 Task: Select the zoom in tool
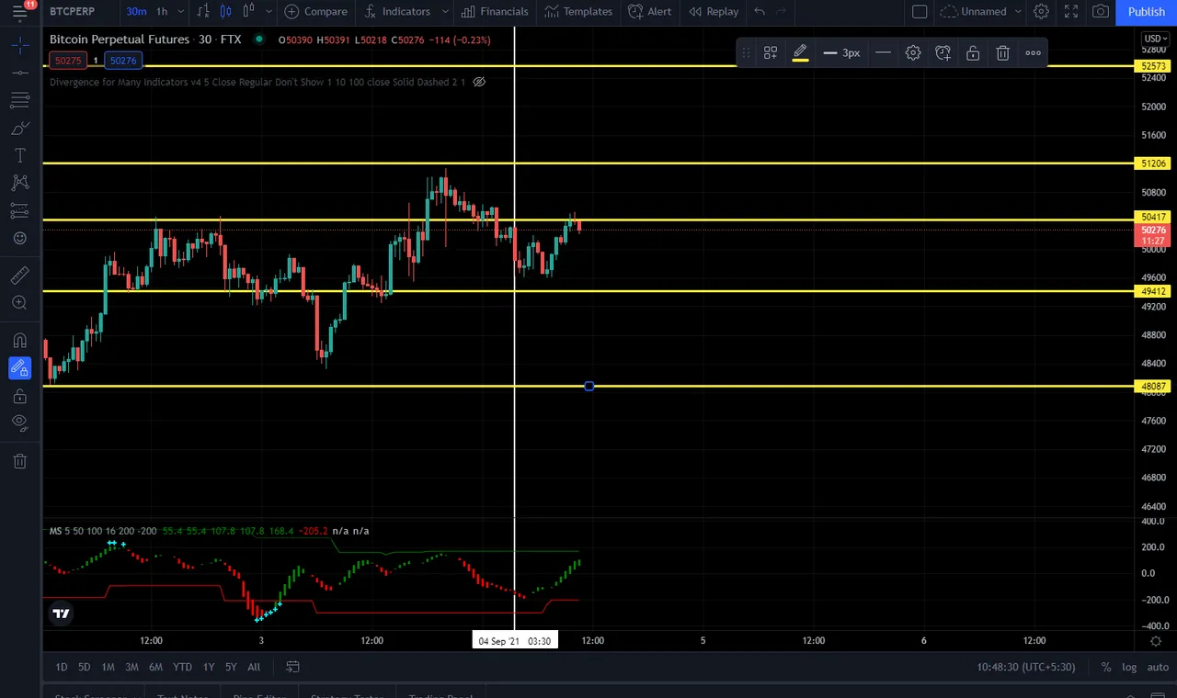pyautogui.click(x=20, y=302)
